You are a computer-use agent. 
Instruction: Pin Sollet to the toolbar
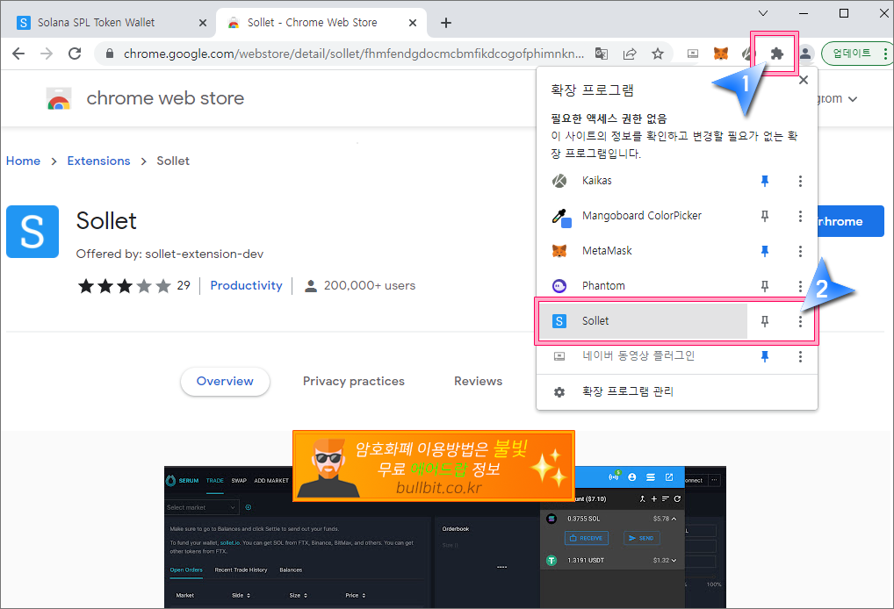click(x=765, y=321)
